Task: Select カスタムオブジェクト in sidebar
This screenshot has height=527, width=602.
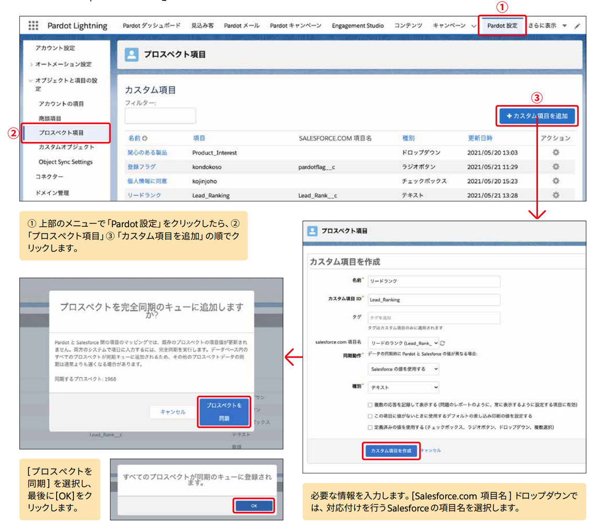Action: (x=67, y=147)
